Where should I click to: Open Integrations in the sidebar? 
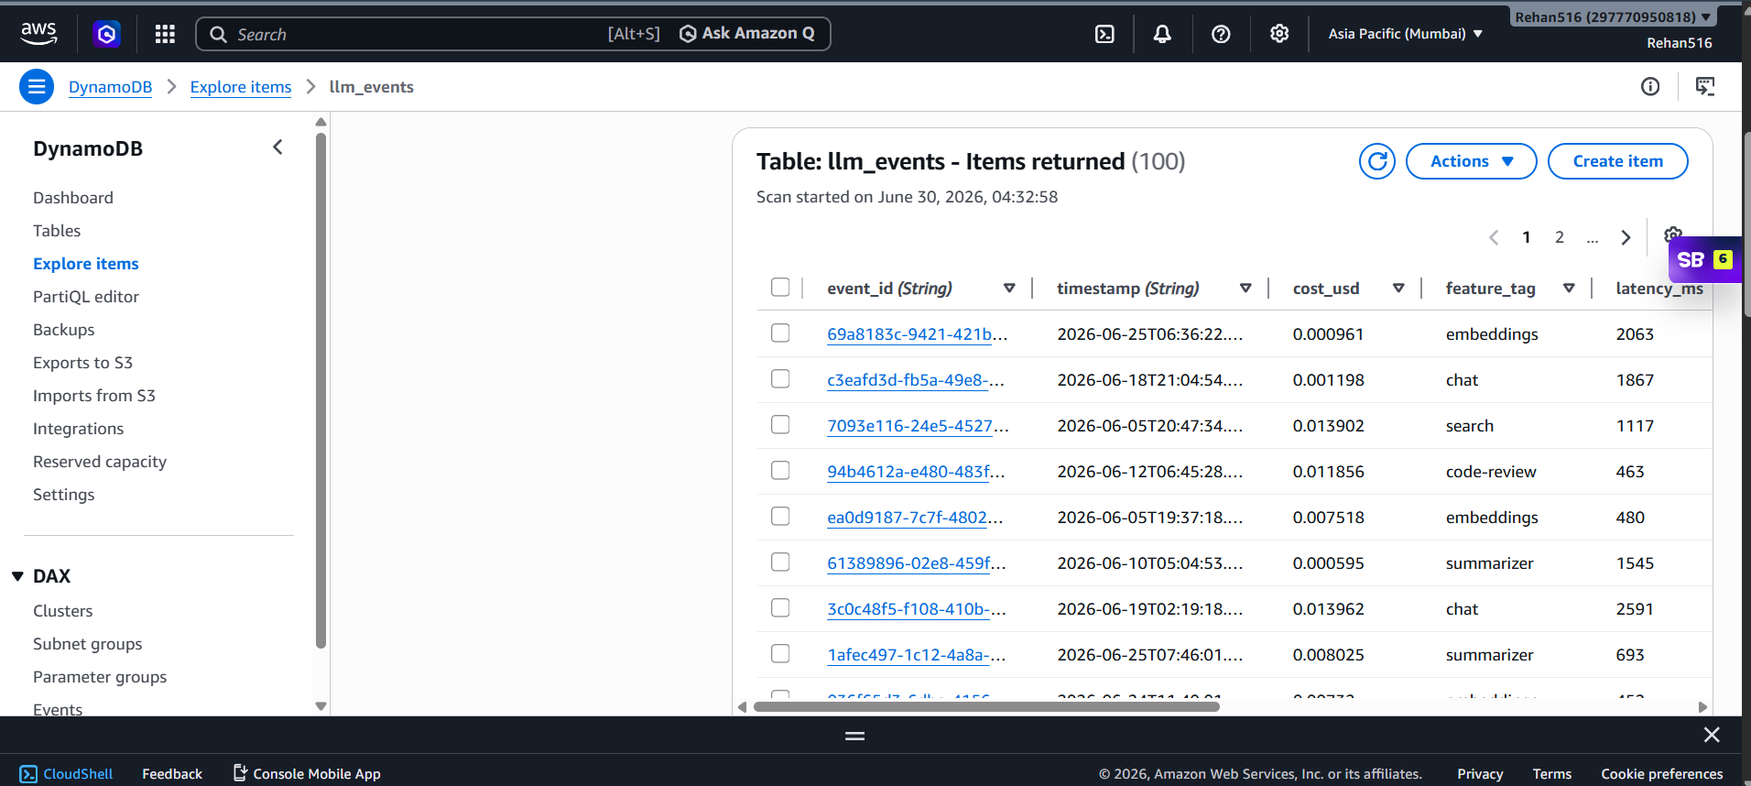pos(78,429)
